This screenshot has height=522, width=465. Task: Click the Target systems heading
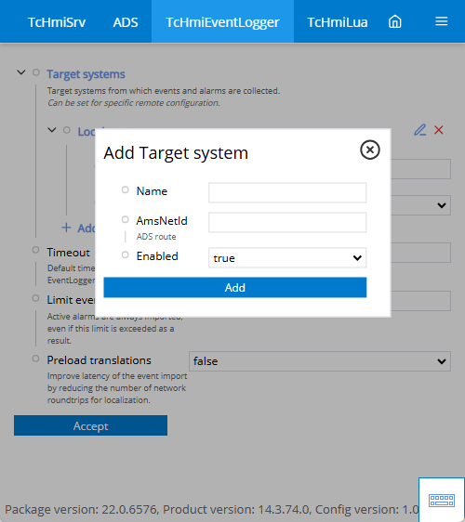pos(86,74)
